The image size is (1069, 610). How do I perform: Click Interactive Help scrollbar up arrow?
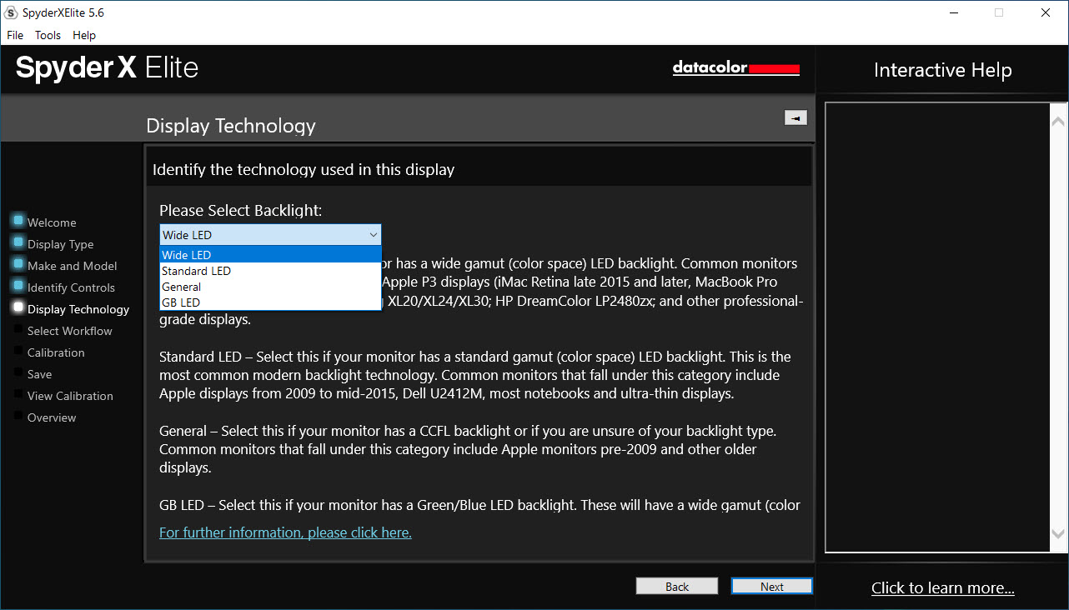[x=1058, y=122]
